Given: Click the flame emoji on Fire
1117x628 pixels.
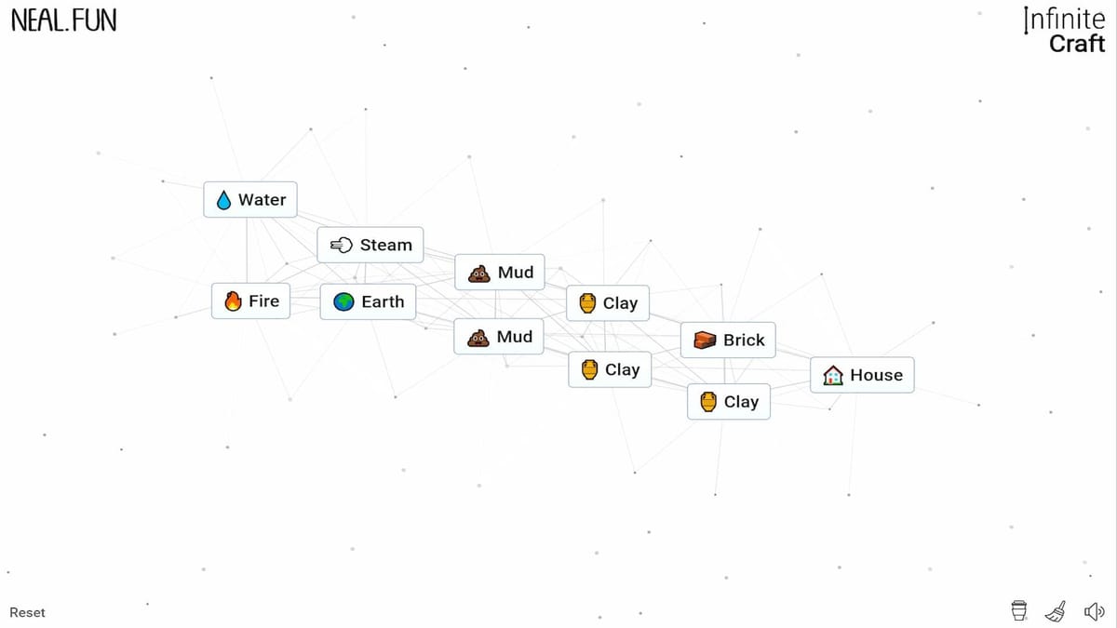Looking at the screenshot, I should point(233,301).
